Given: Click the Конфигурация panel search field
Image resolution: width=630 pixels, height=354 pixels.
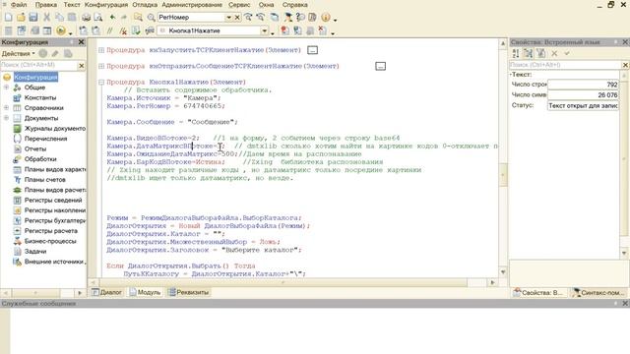Looking at the screenshot, I should tap(39, 65).
